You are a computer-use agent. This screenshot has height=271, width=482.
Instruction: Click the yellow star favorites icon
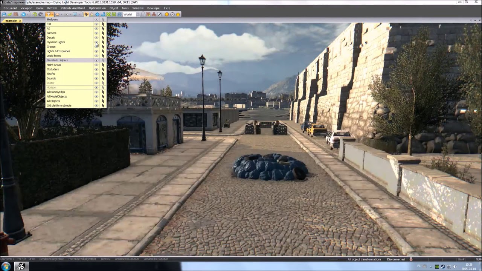pyautogui.click(x=178, y=14)
